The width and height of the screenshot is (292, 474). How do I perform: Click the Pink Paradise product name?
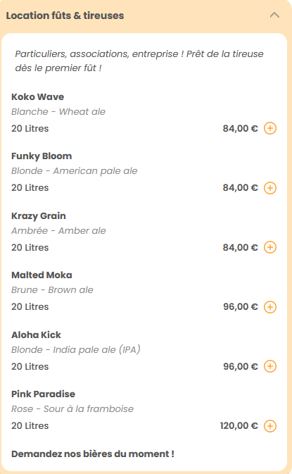point(43,394)
